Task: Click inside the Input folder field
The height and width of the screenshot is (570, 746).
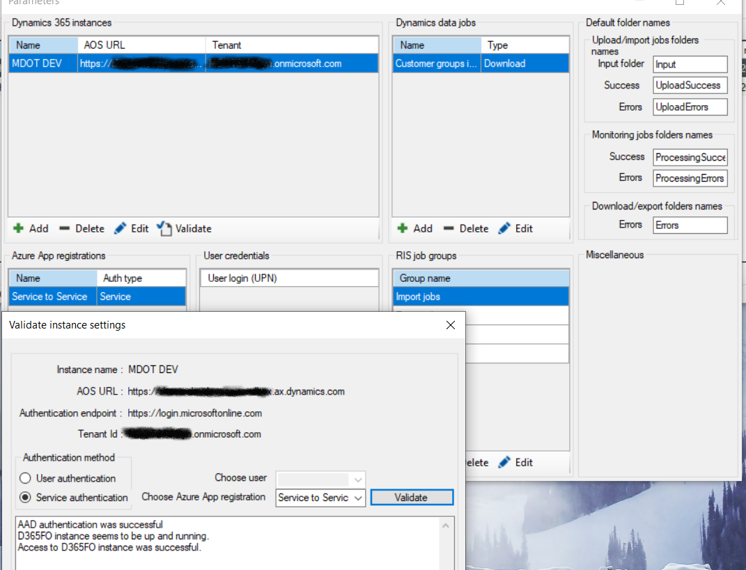Action: coord(690,64)
